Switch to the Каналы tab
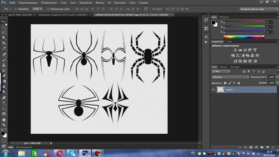 224,67
